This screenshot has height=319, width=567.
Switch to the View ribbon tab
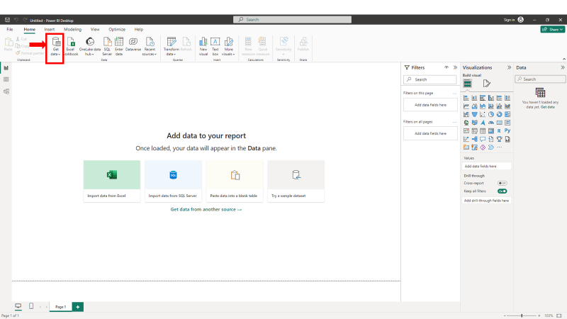95,29
